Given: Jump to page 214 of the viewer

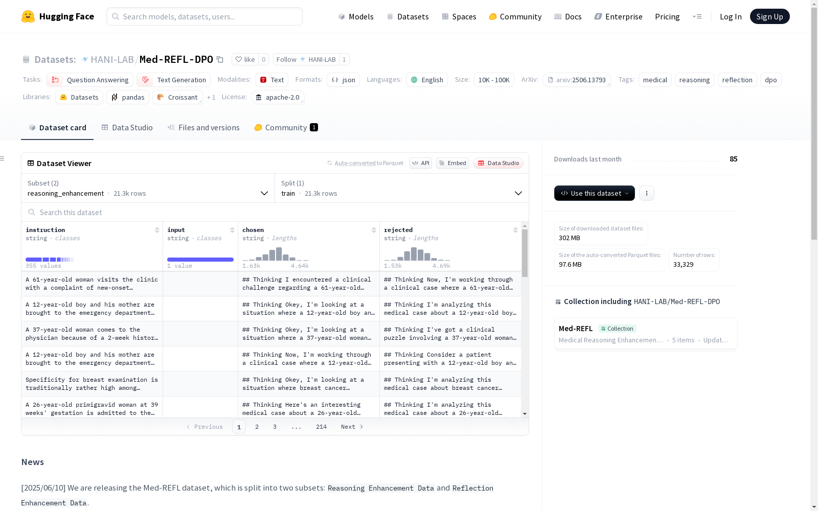Looking at the screenshot, I should pos(321,427).
